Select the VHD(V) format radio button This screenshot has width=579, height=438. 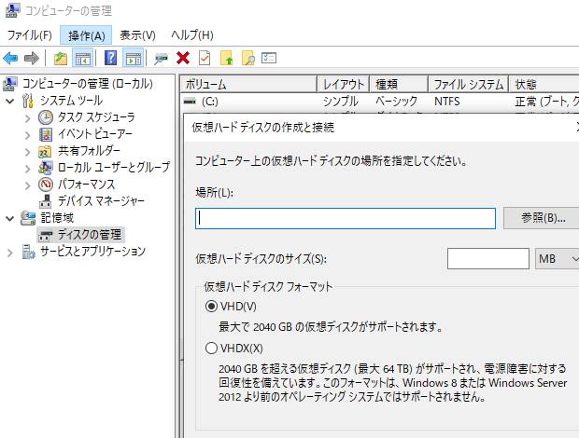click(x=211, y=307)
